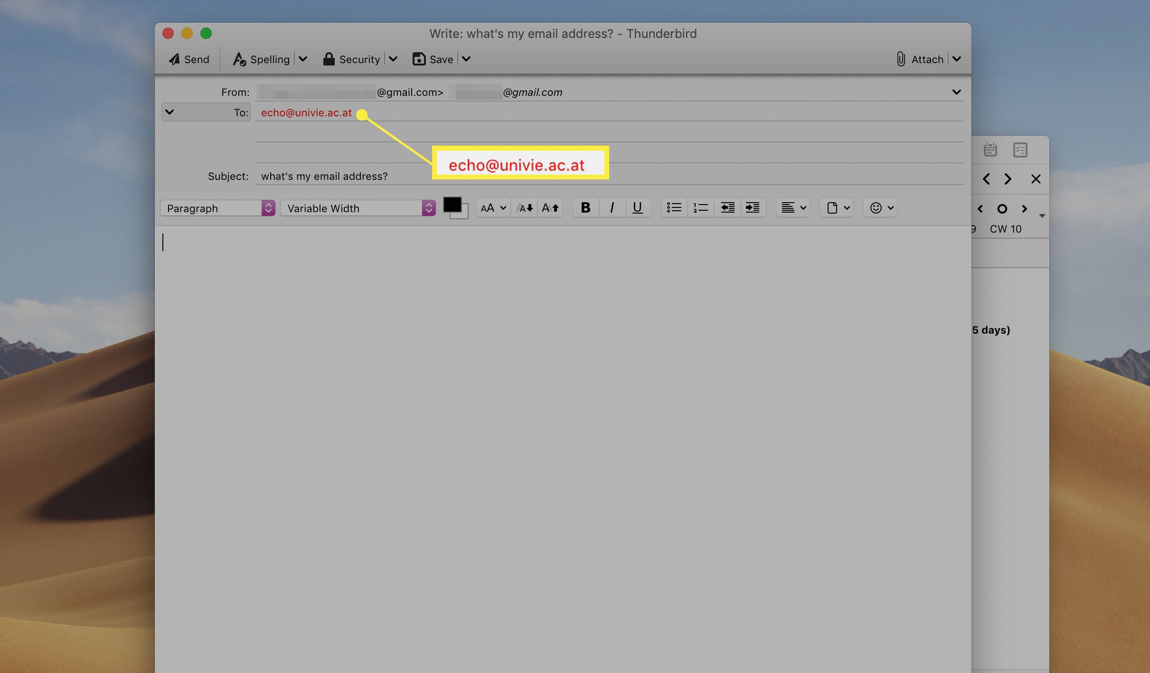Screen dimensions: 1150x673
Task: Click the decrease indent icon
Action: coord(725,207)
